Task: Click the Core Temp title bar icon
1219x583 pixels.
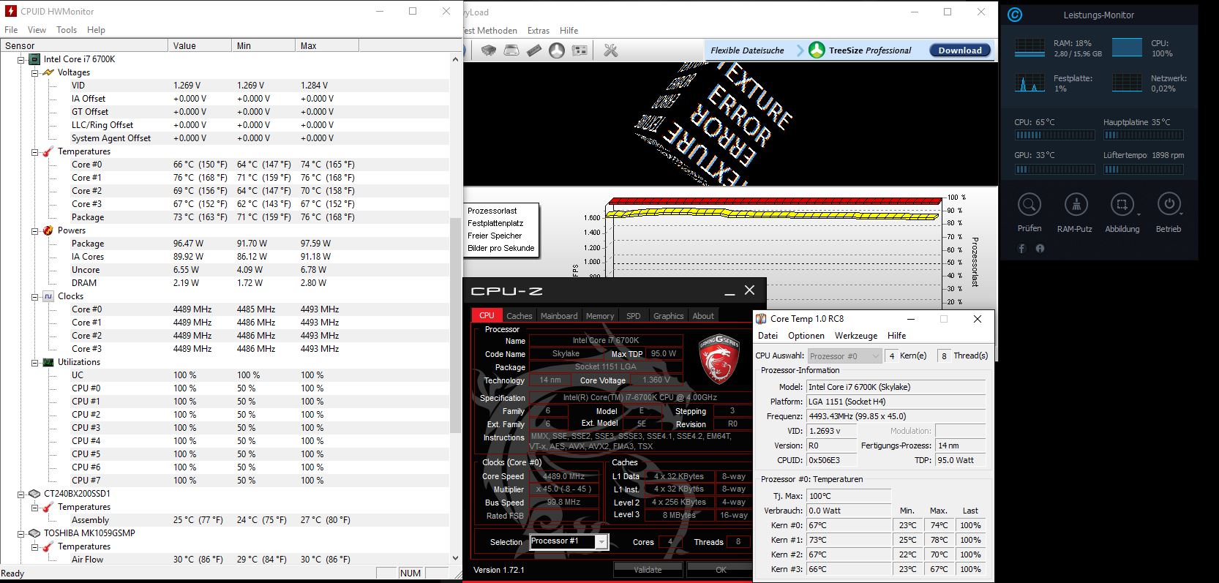Action: coord(761,319)
